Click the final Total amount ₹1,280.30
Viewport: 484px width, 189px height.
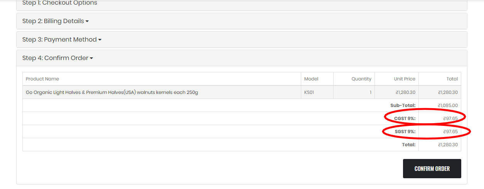coord(448,145)
